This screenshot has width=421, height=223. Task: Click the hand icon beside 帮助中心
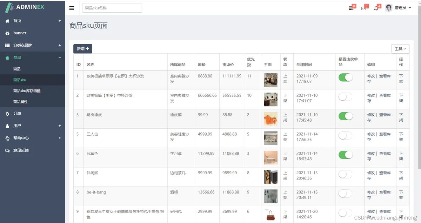(x=7, y=138)
